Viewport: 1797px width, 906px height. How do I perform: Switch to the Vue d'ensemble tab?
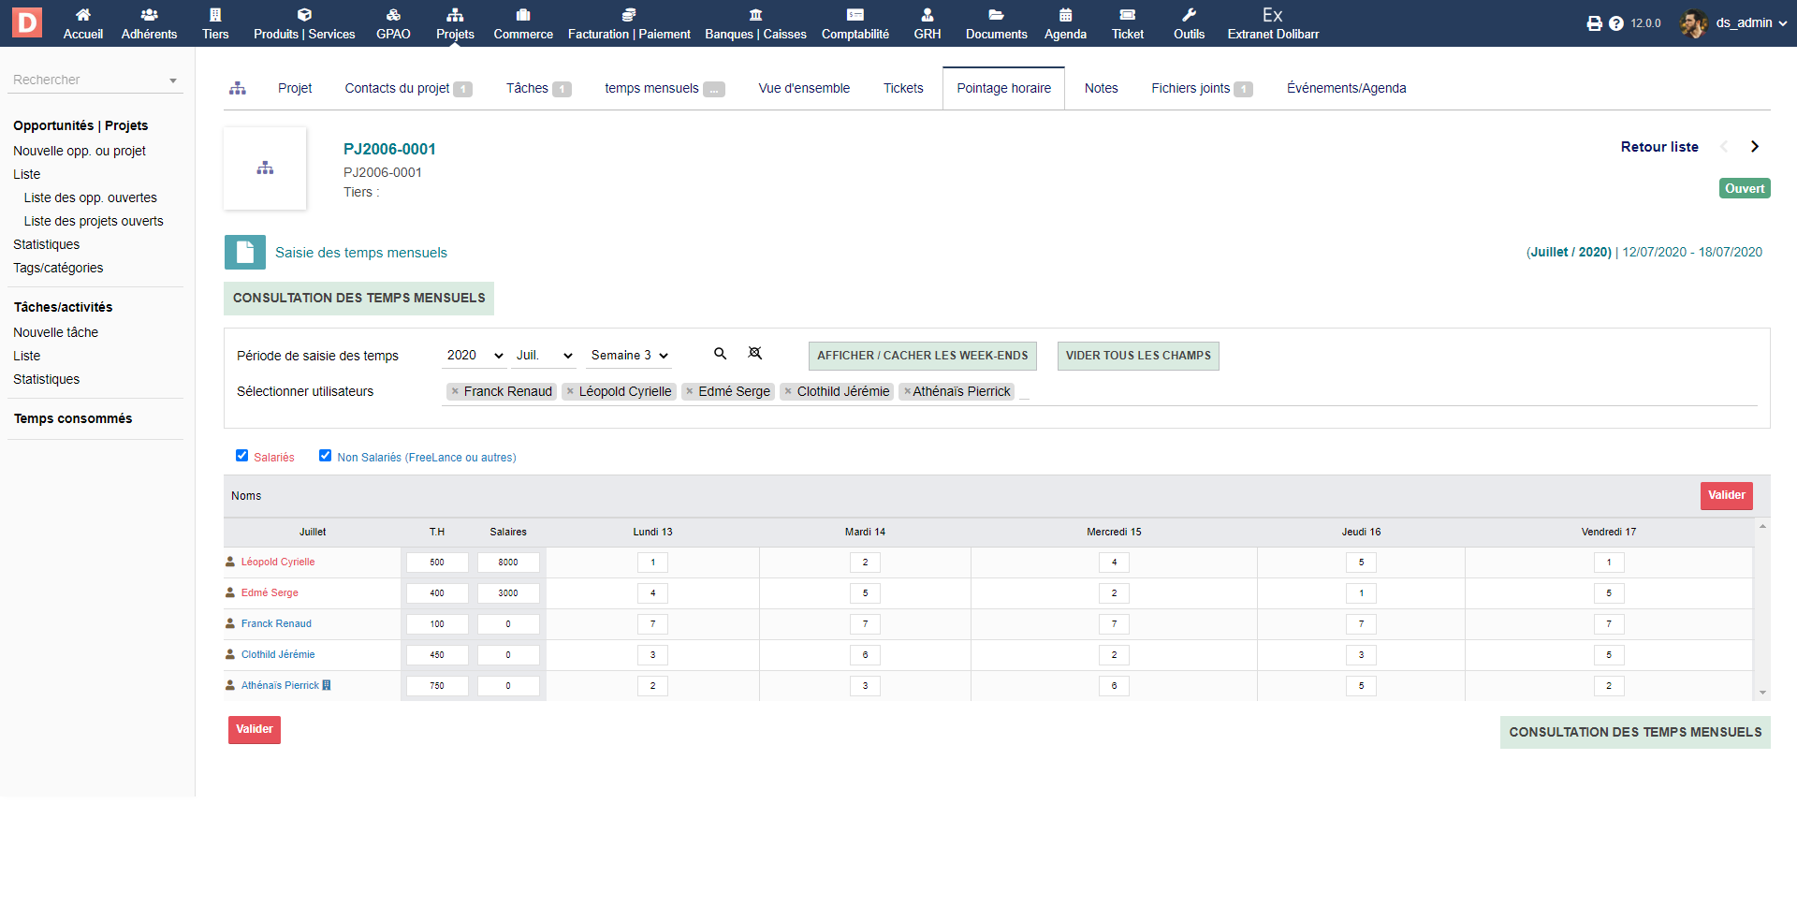804,88
